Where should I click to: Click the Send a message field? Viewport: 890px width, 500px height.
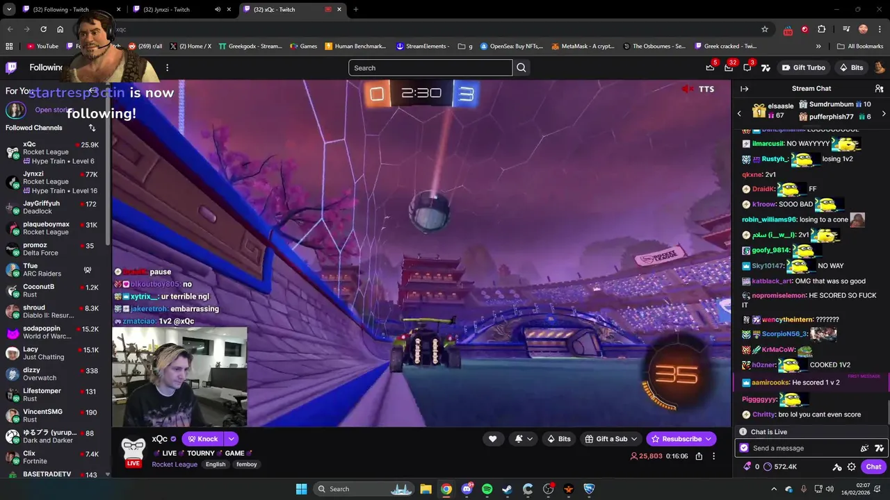(800, 449)
